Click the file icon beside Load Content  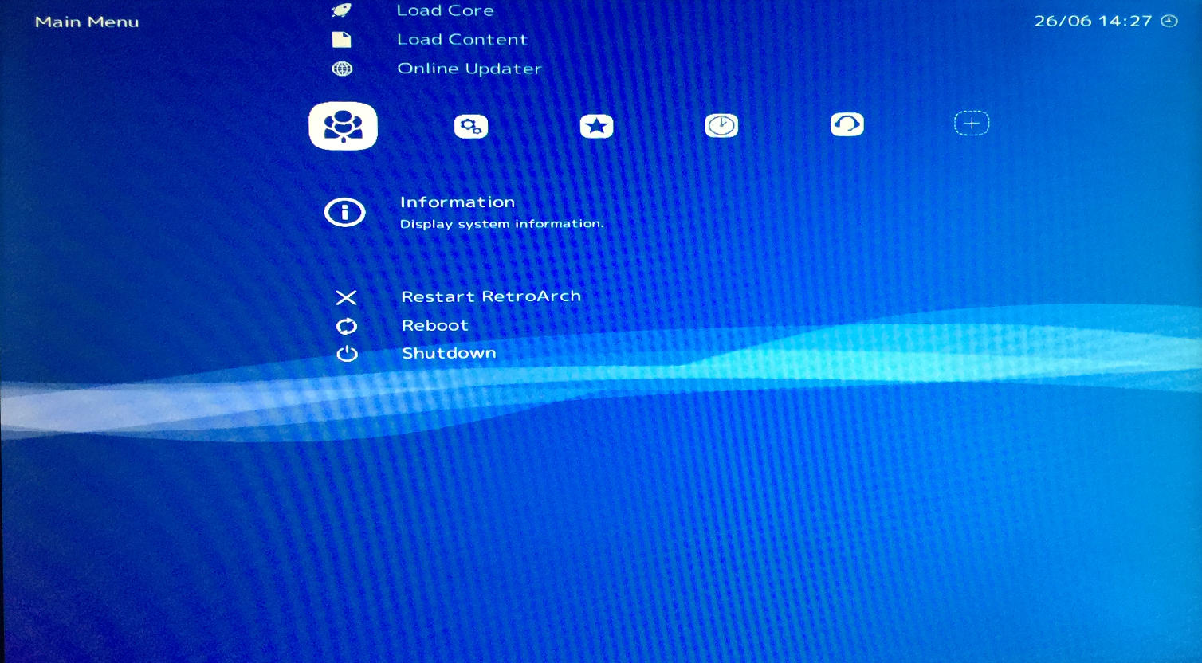341,40
